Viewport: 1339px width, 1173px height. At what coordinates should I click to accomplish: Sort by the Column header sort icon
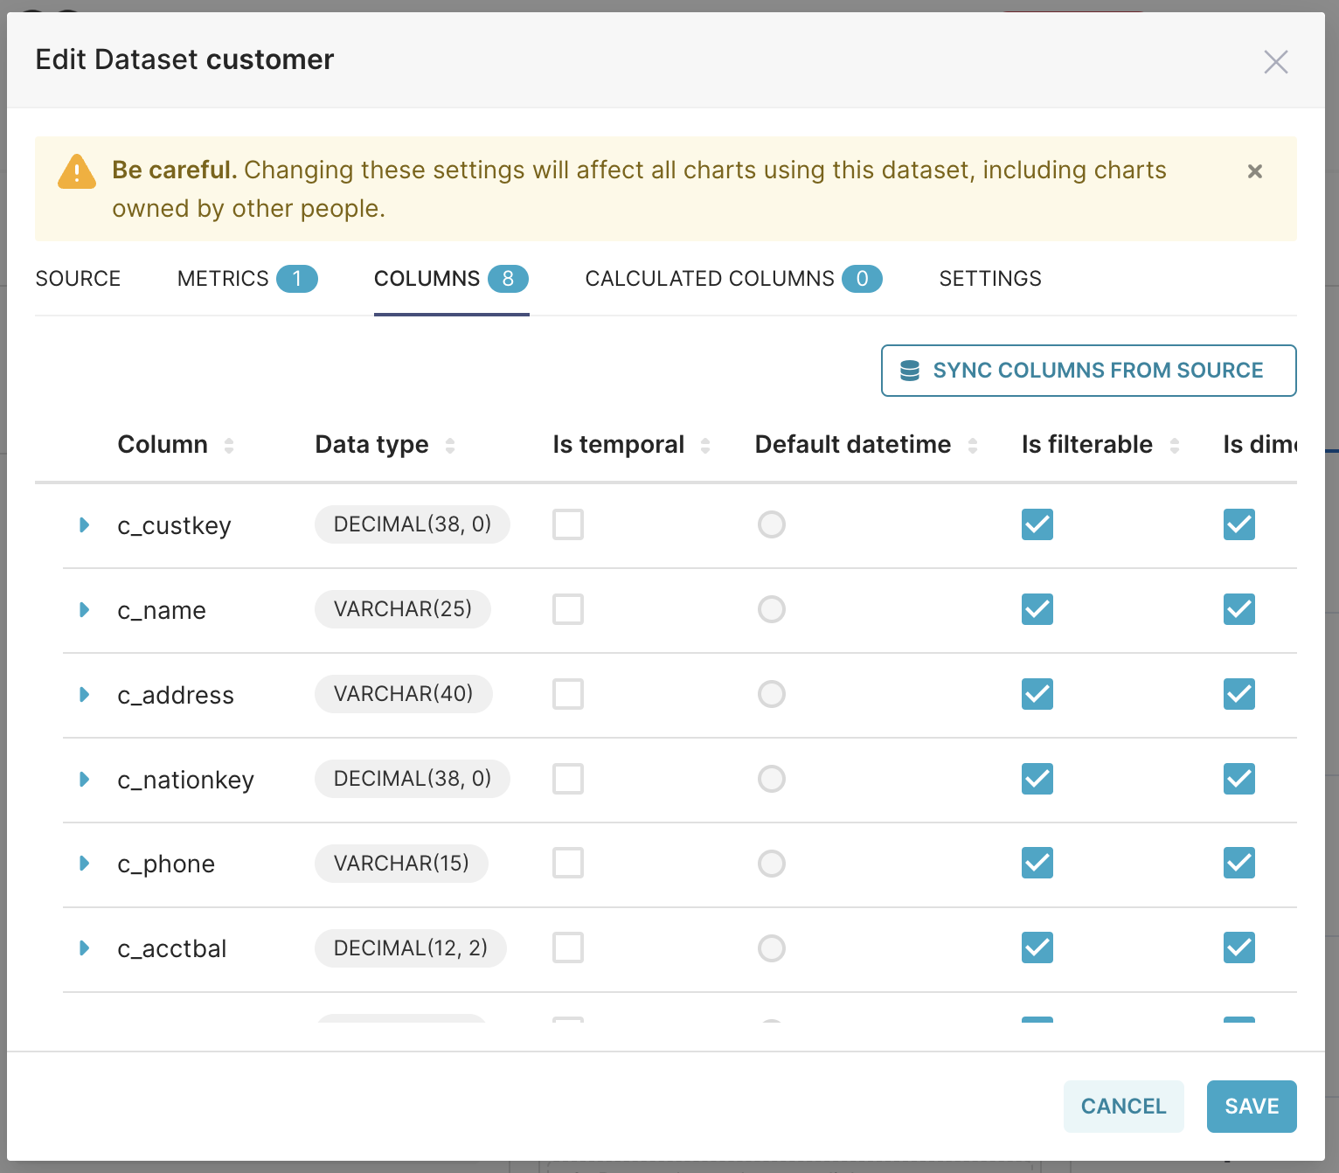pyautogui.click(x=229, y=444)
